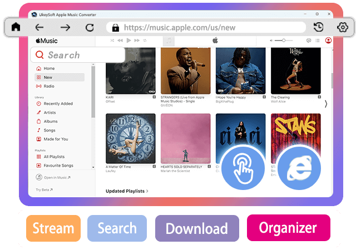356x250 pixels.
Task: Click the Open in Music link
Action: tap(53, 177)
